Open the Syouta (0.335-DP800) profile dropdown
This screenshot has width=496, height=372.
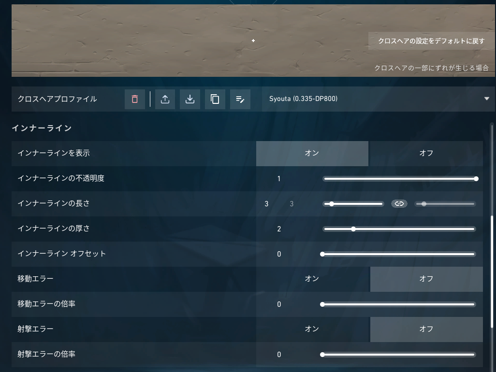click(x=379, y=99)
